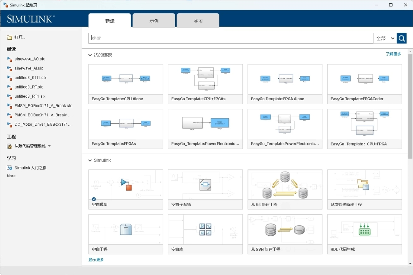Click the blank project template icon

[x=126, y=229]
